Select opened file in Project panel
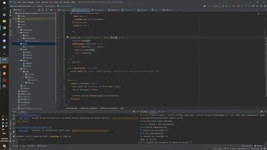 (39, 10)
